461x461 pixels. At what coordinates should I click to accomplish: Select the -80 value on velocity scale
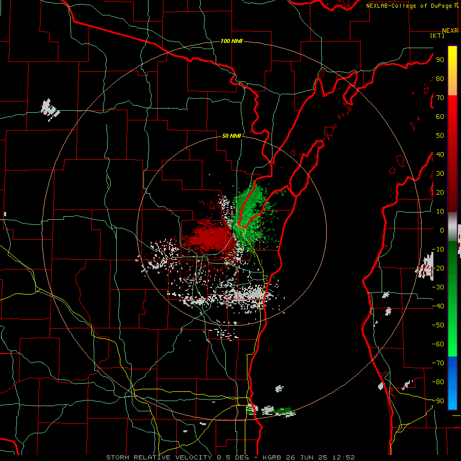point(438,382)
